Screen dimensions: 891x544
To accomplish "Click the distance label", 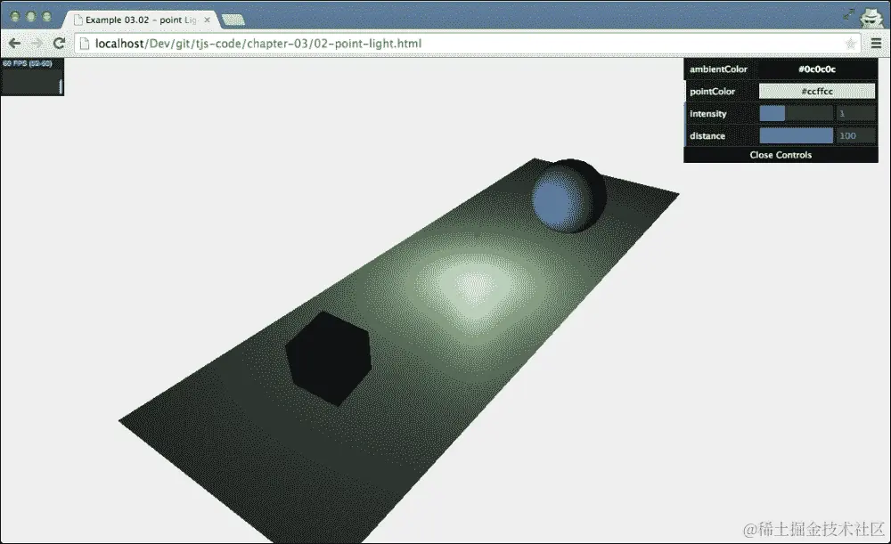I will click(707, 135).
